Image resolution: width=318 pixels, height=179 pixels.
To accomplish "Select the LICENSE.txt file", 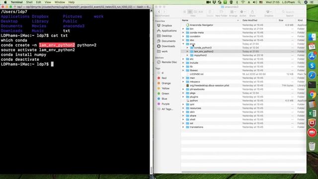I will point(243,74).
